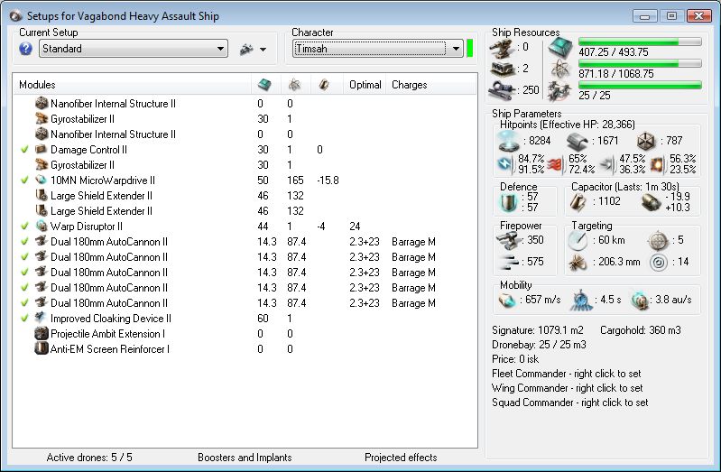Click the max locked targets icon showing 5
The image size is (721, 472).
click(x=658, y=240)
